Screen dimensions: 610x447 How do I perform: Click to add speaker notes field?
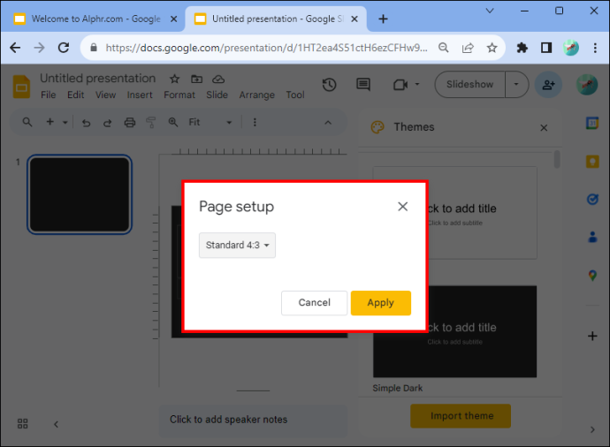[253, 420]
